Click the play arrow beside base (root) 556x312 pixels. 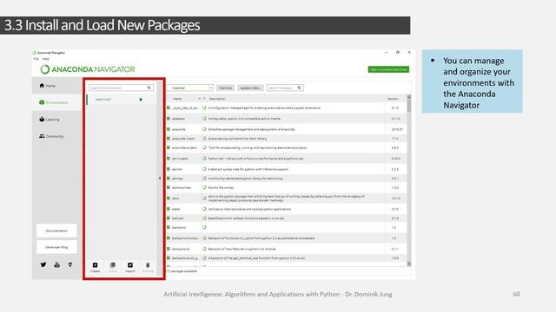141,100
